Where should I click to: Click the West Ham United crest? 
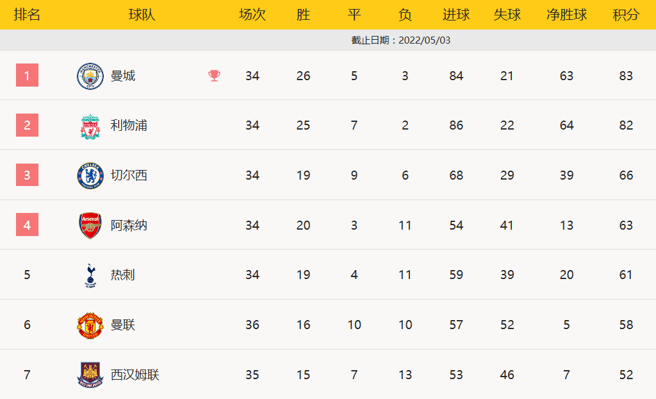coord(90,375)
